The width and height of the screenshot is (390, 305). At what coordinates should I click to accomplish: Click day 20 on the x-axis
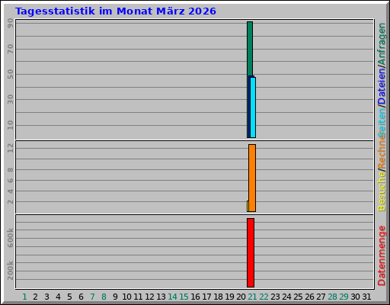241,297
